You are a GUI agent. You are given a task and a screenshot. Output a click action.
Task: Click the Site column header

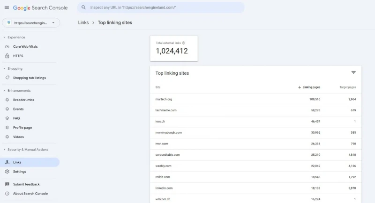pos(158,87)
